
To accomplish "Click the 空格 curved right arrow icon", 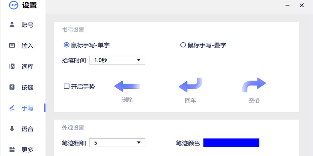I will 254,84.
